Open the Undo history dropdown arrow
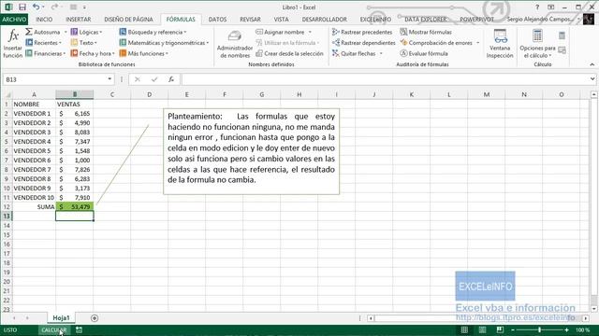 click(x=43, y=7)
